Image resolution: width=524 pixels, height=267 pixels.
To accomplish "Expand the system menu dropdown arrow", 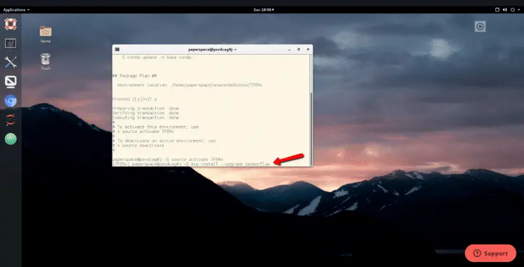I will (x=518, y=10).
